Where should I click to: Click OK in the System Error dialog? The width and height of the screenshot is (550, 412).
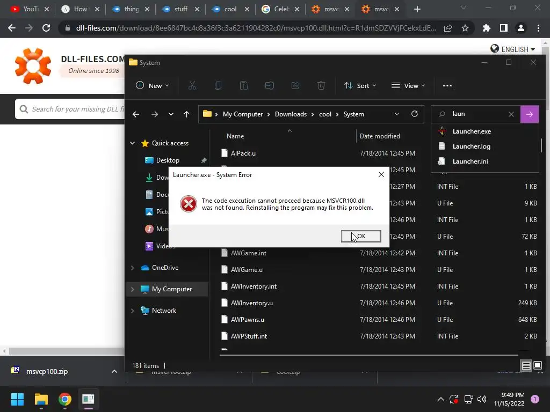point(361,236)
